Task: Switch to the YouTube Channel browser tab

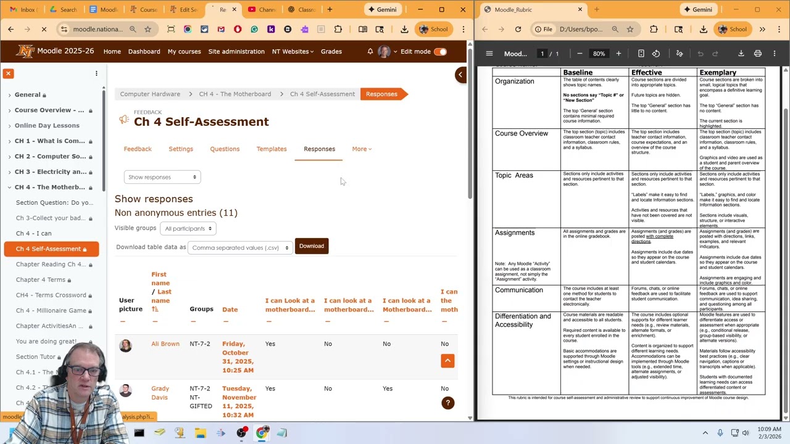Action: 262,9
